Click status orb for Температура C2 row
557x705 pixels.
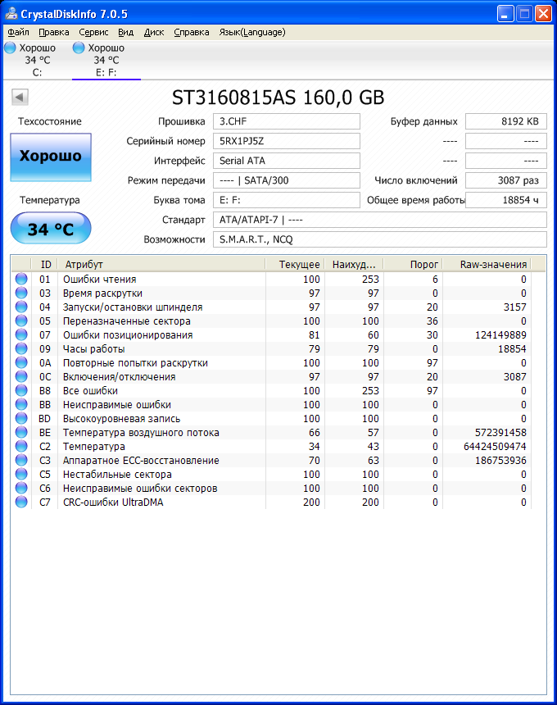[x=21, y=447]
